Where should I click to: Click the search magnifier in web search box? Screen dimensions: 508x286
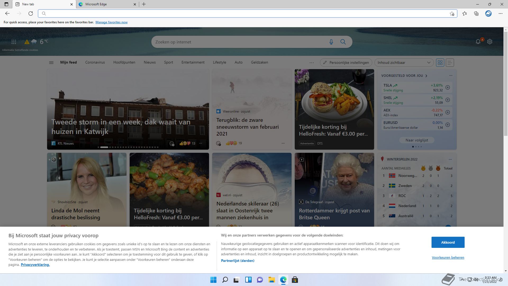[x=343, y=42]
